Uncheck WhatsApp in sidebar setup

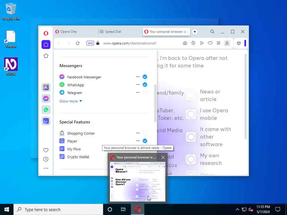click(145, 85)
